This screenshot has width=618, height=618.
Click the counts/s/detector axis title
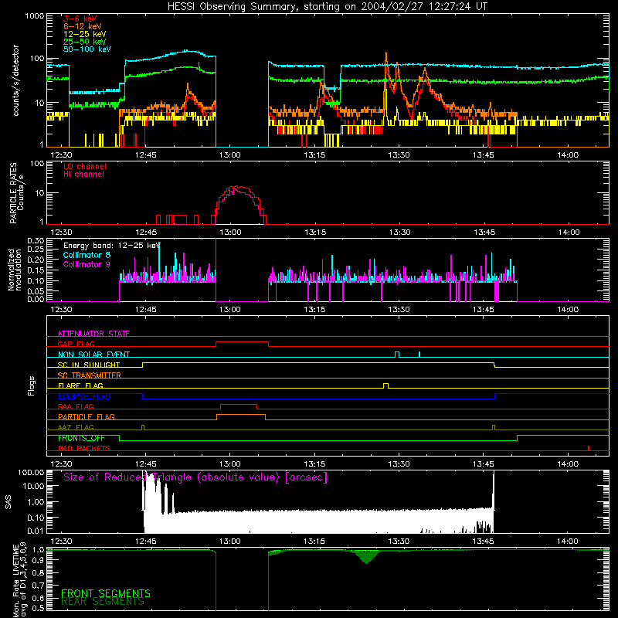(15, 80)
